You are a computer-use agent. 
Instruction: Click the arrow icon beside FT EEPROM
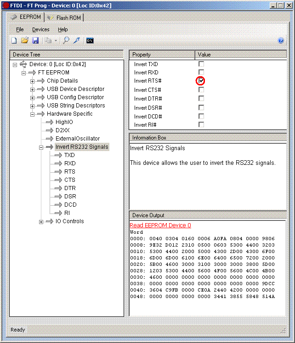pyautogui.click(x=32, y=73)
